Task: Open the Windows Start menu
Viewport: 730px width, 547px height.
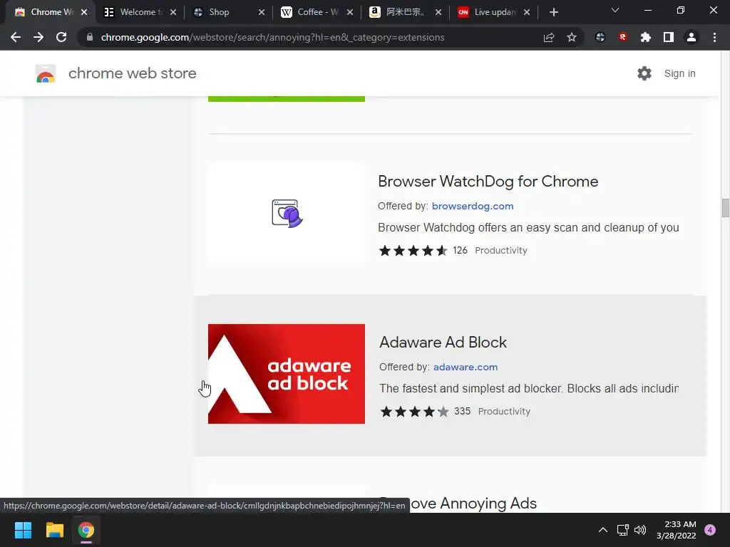Action: (23, 530)
